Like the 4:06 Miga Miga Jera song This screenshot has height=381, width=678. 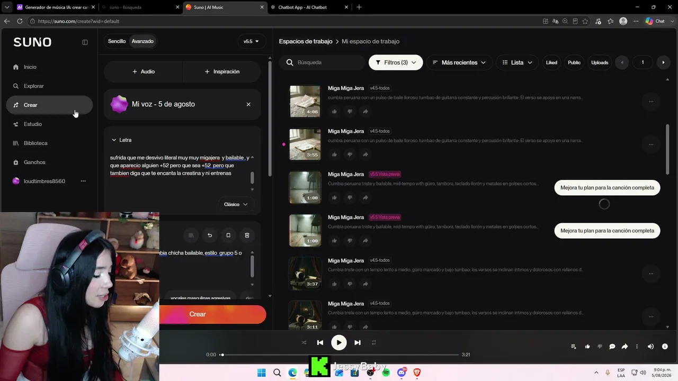click(x=334, y=111)
